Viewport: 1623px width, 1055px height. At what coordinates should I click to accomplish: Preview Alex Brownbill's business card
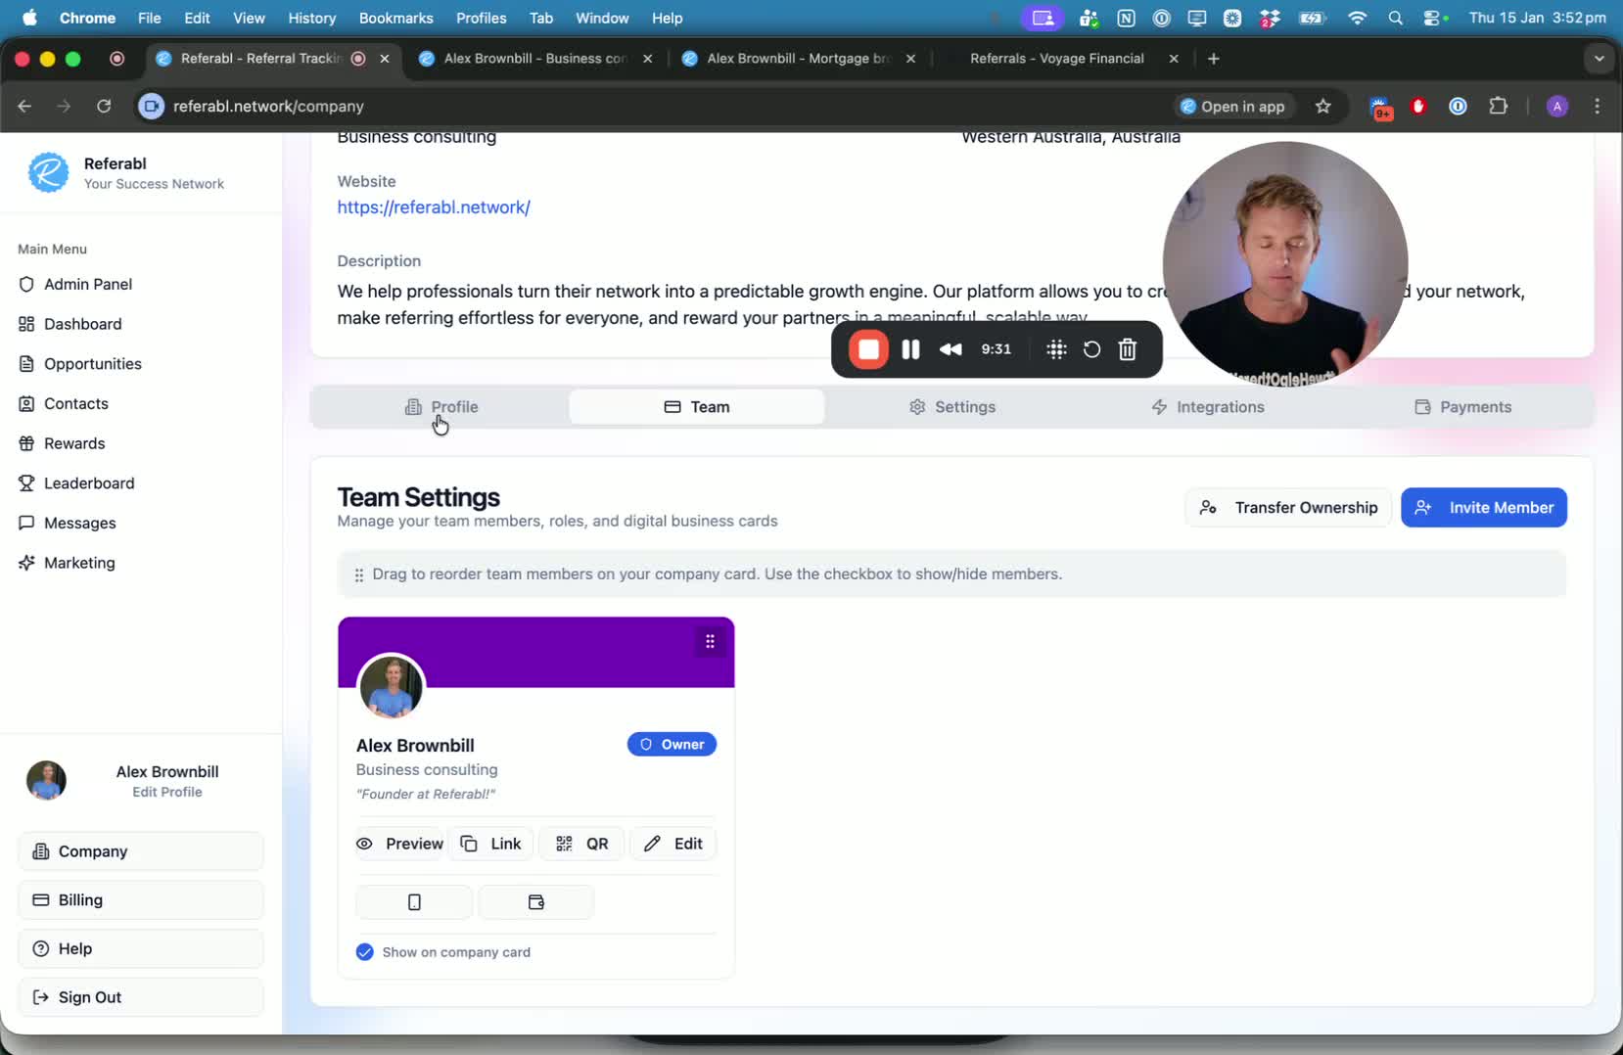click(x=399, y=844)
